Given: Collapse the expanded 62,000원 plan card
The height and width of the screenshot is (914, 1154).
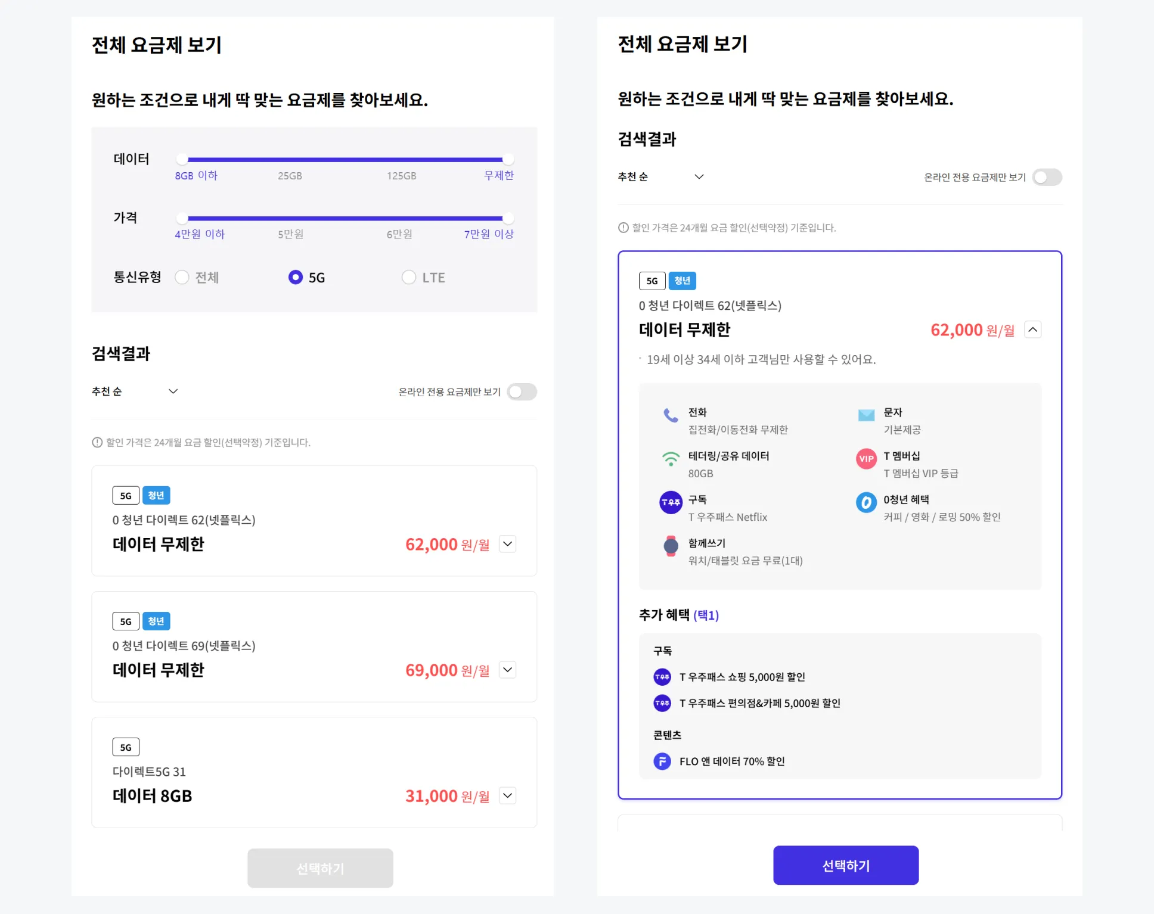Looking at the screenshot, I should (x=1032, y=329).
